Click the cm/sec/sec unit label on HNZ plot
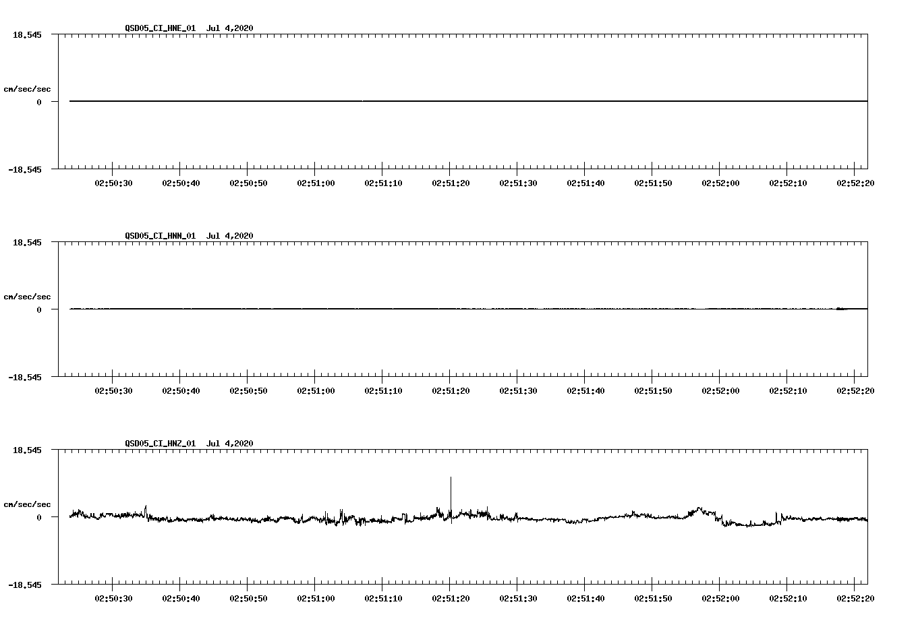Image resolution: width=916 pixels, height=623 pixels. click(x=27, y=504)
